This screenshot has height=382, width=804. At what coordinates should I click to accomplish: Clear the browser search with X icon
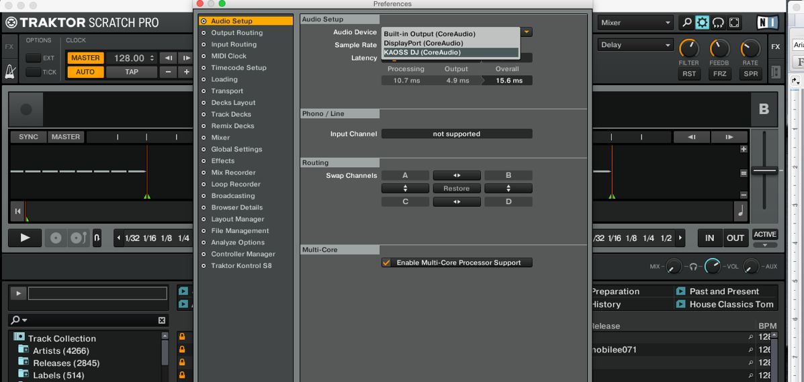coord(161,320)
